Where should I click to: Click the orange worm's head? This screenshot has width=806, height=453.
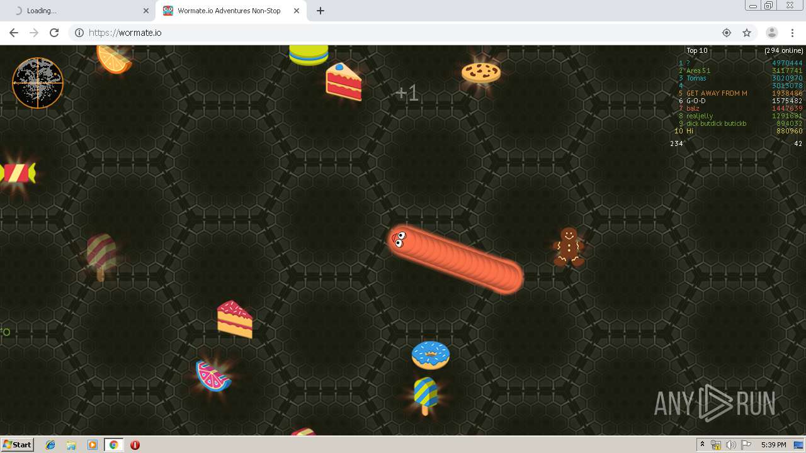(x=400, y=239)
